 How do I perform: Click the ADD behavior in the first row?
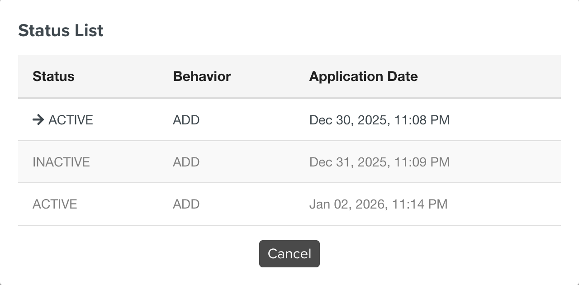pos(186,120)
